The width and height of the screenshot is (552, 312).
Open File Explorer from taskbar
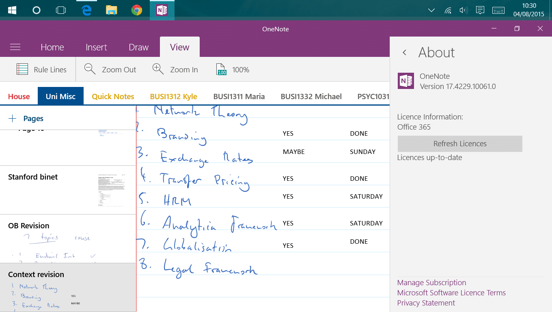click(x=112, y=10)
